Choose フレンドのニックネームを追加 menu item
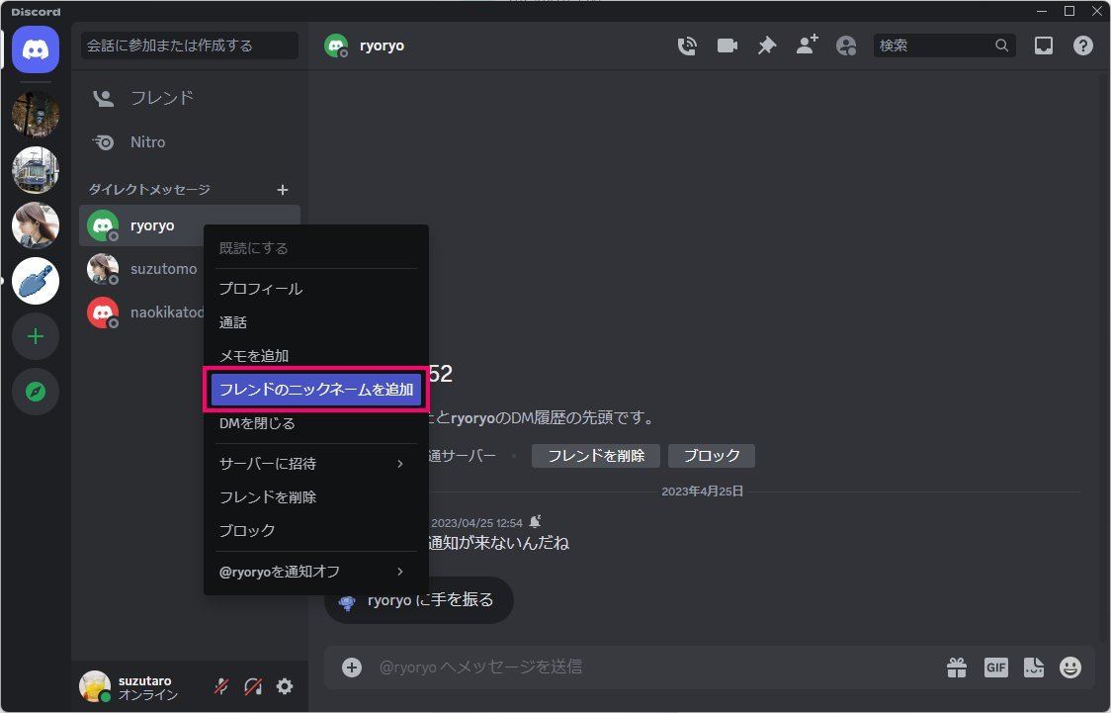Viewport: 1111px width, 713px height. click(x=316, y=389)
